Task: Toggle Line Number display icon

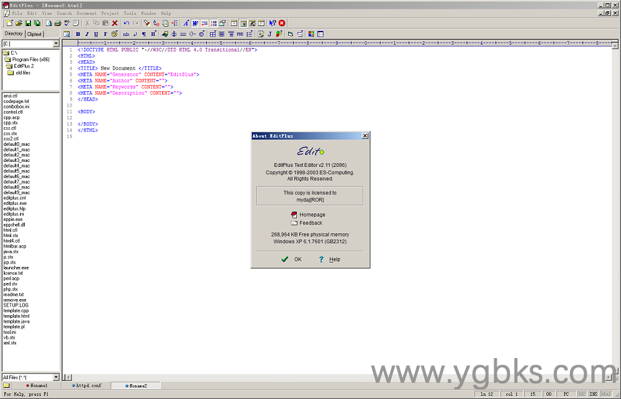Action: click(x=214, y=23)
